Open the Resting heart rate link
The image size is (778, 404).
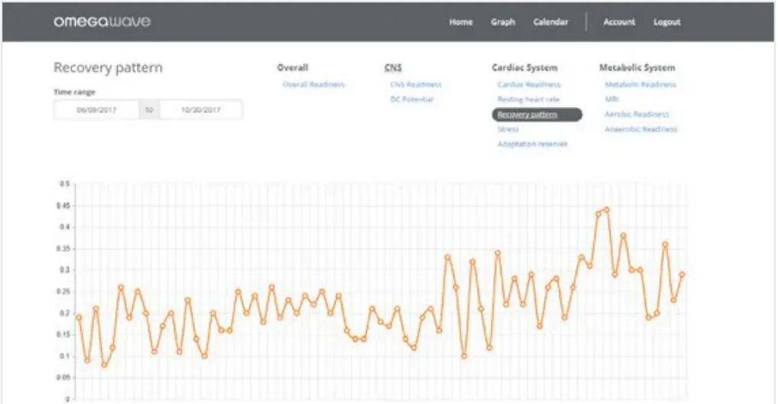pos(528,99)
